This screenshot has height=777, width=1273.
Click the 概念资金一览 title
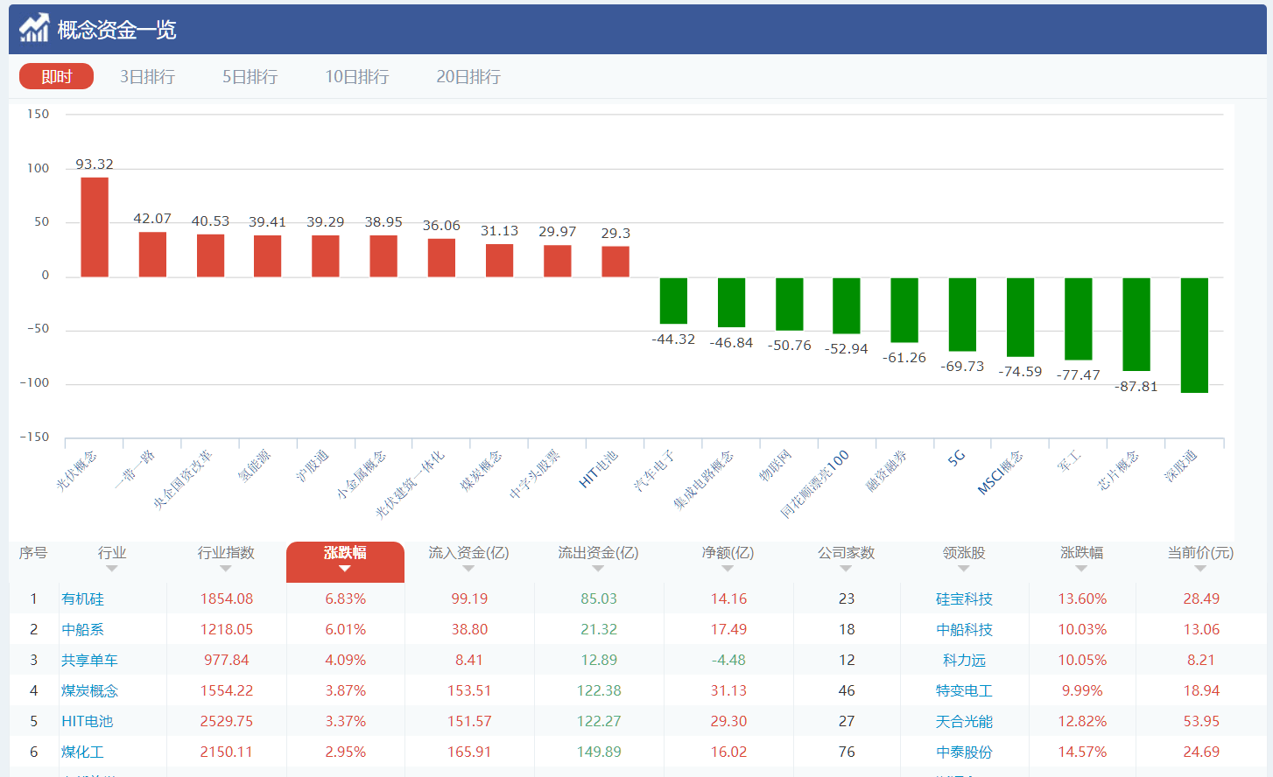click(x=116, y=30)
